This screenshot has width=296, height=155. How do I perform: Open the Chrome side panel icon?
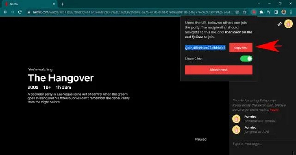point(276,12)
